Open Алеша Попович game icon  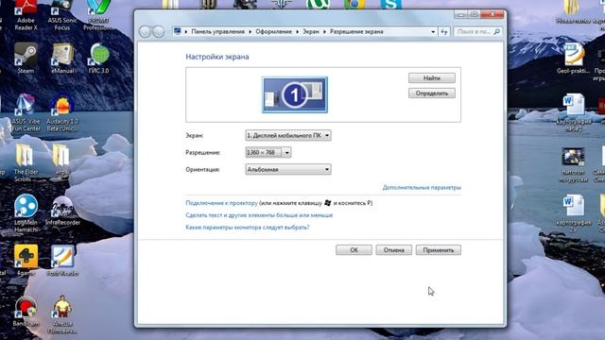[62, 314]
